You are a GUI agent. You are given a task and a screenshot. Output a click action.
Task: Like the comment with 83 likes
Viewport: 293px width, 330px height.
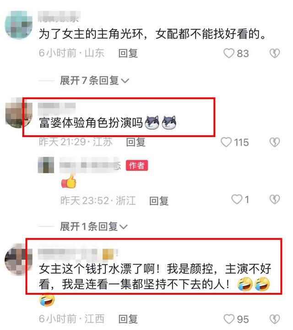pos(229,53)
